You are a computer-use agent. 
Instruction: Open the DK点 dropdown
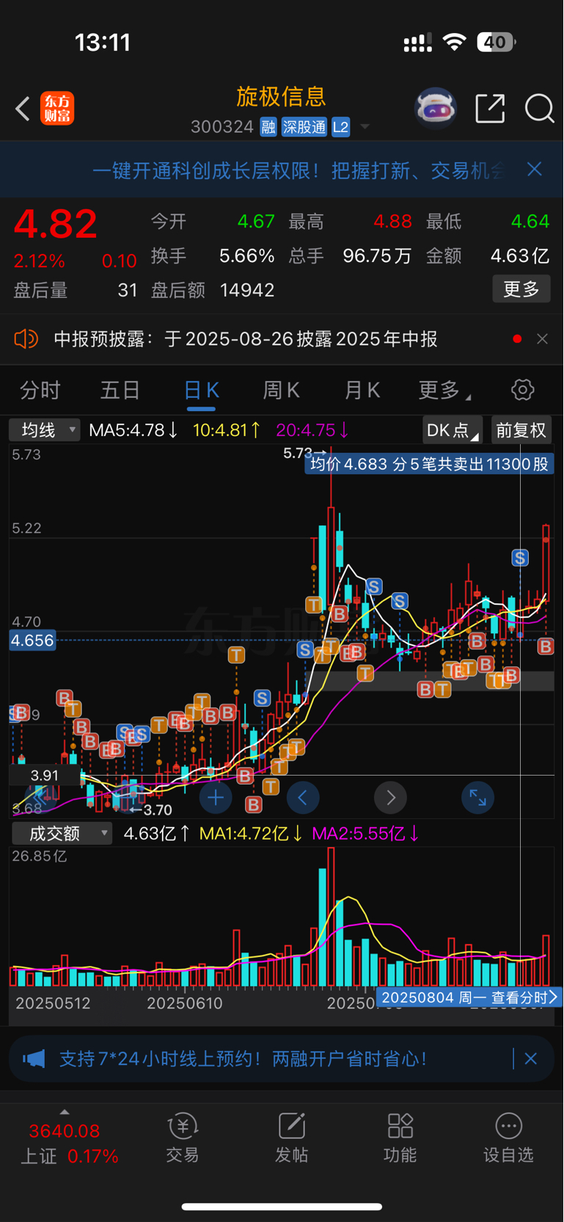[453, 430]
